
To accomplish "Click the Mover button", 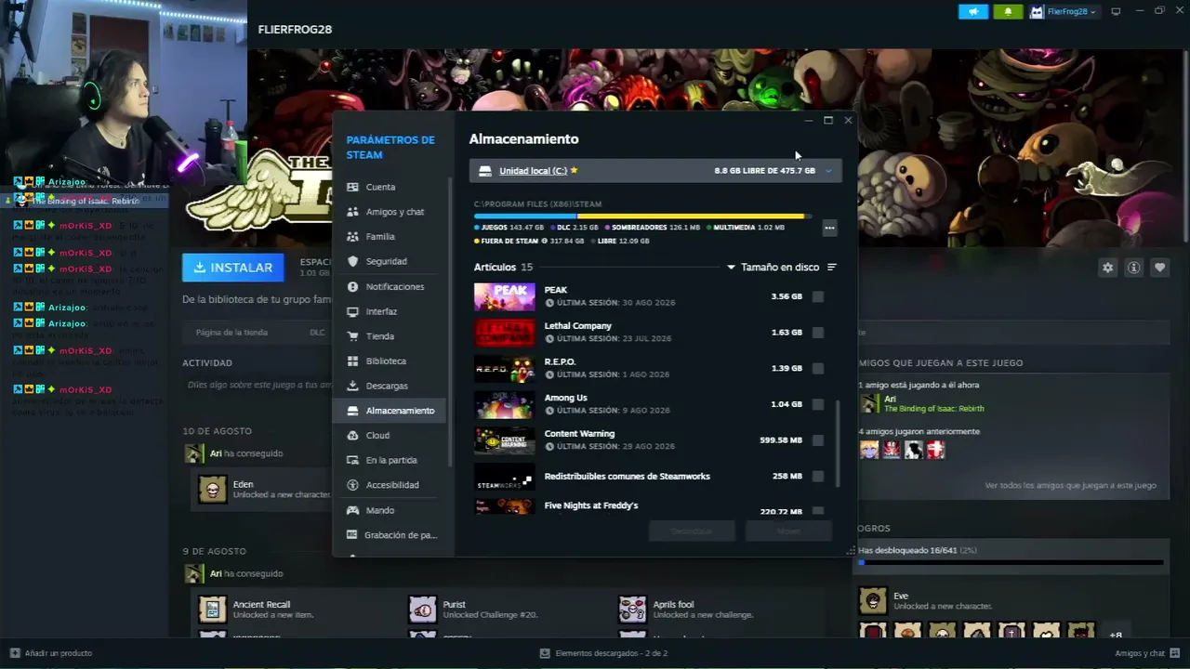I will (788, 531).
